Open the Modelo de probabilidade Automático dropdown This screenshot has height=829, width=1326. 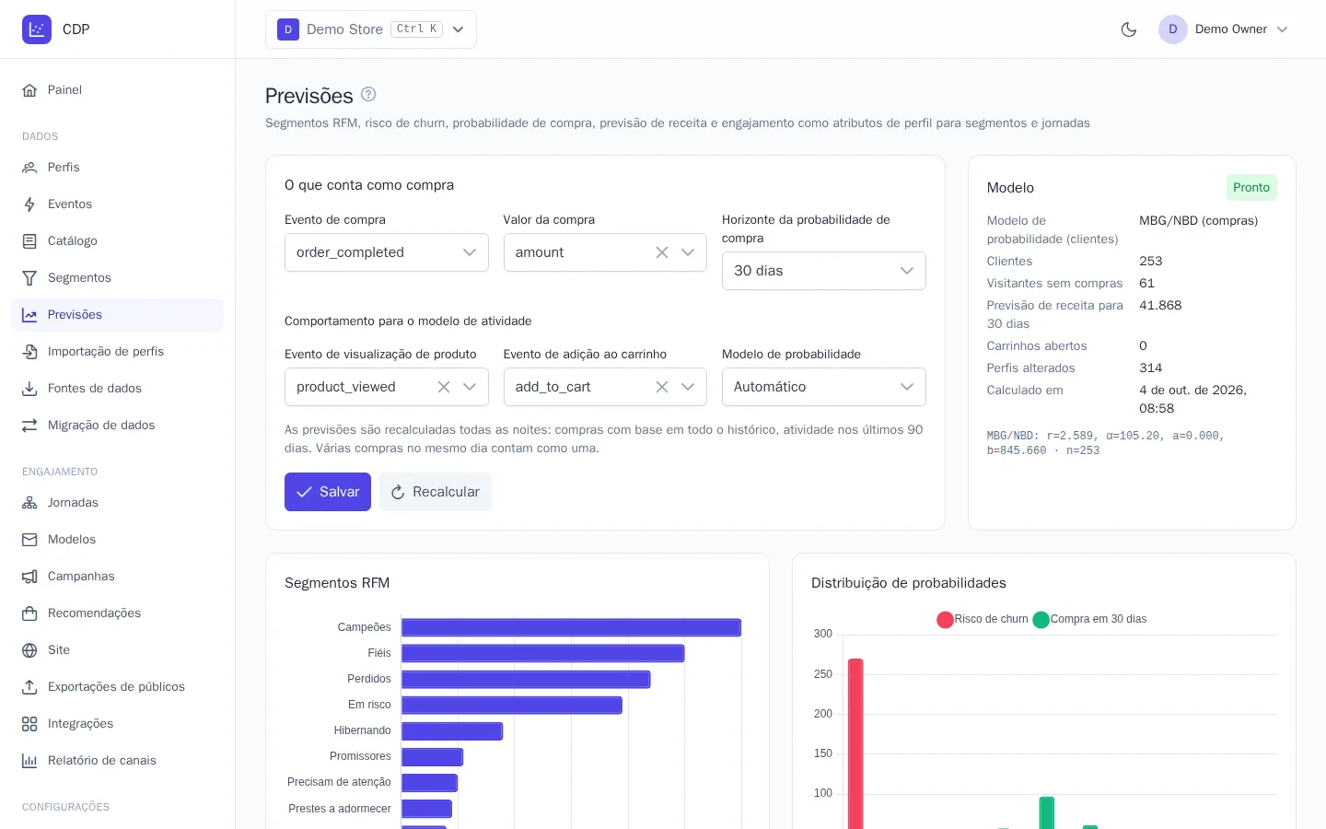point(824,387)
